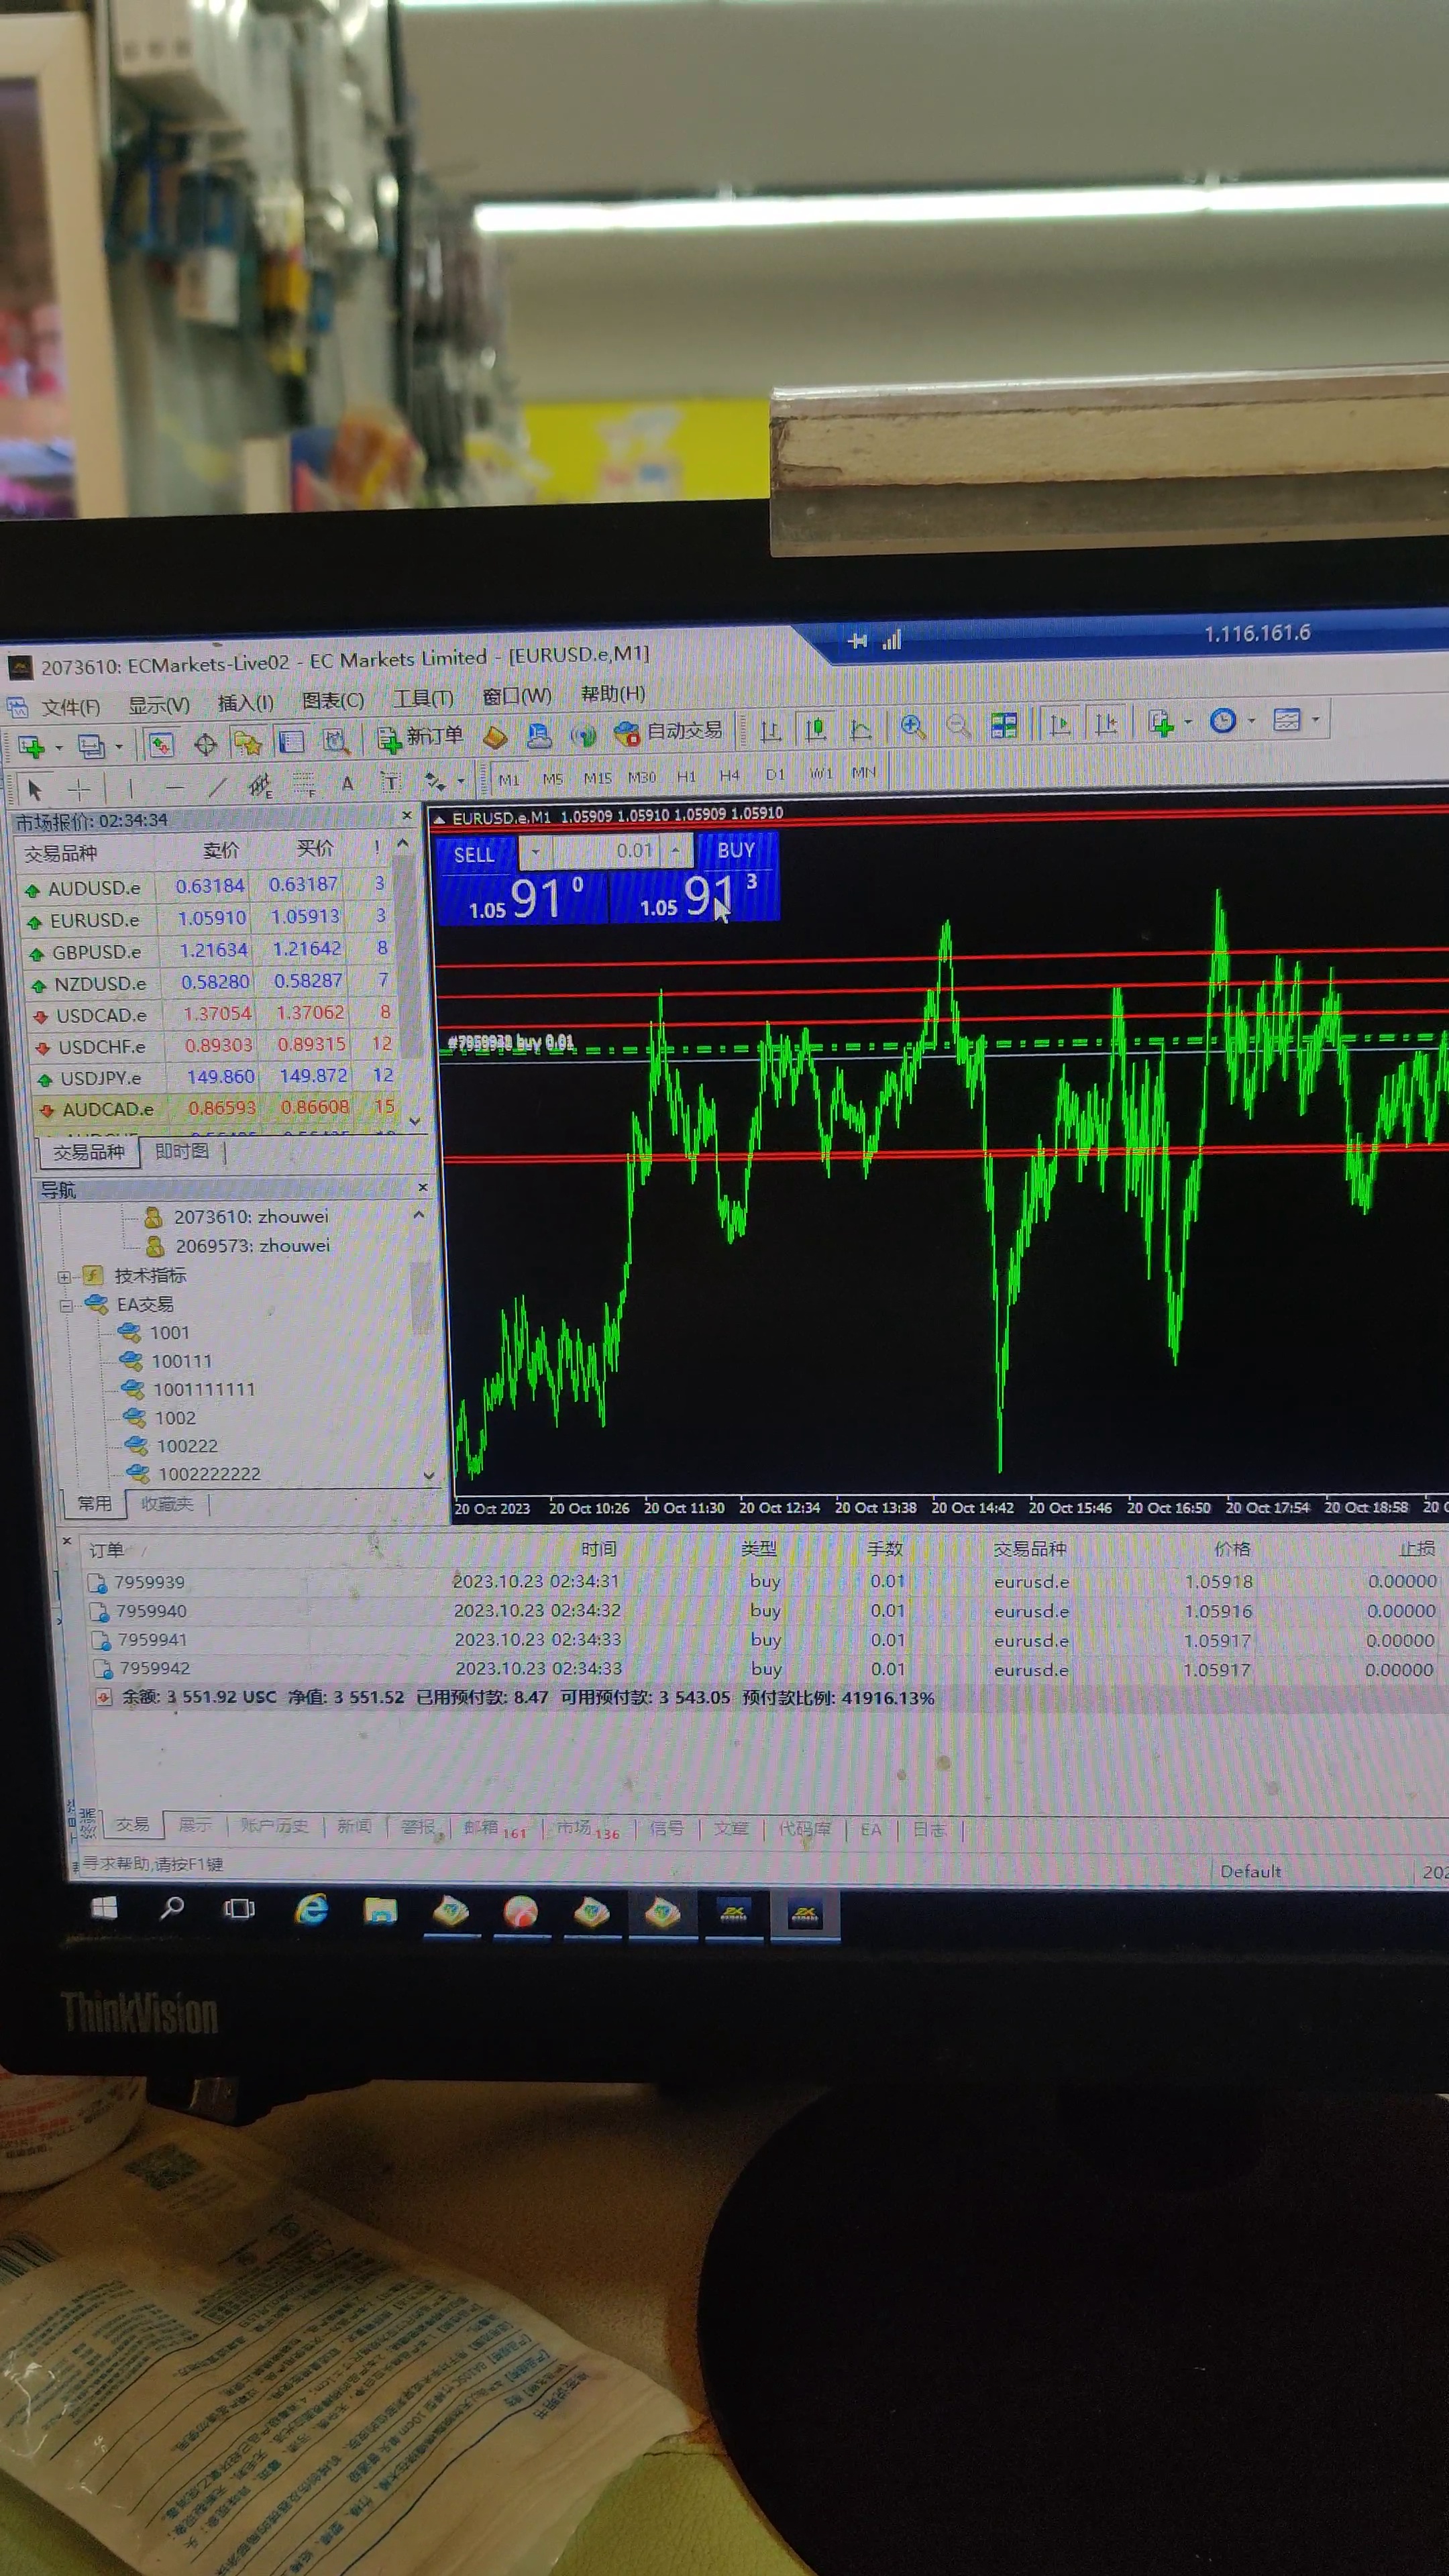Open the periodicity clock dropdown arrow
The width and height of the screenshot is (1449, 2576).
(x=1251, y=721)
